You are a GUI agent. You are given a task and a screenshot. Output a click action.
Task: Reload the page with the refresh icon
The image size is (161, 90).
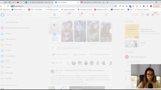coord(8,6)
